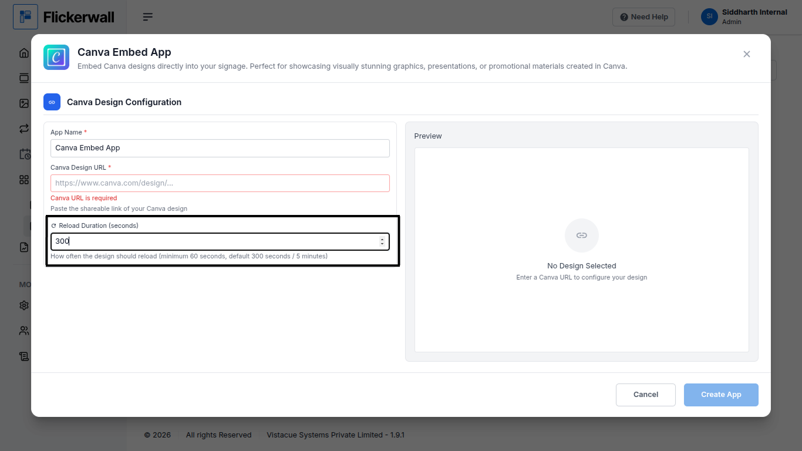Viewport: 802px width, 451px height.
Task: Click the Canva app logo in the dialog header
Action: point(56,58)
